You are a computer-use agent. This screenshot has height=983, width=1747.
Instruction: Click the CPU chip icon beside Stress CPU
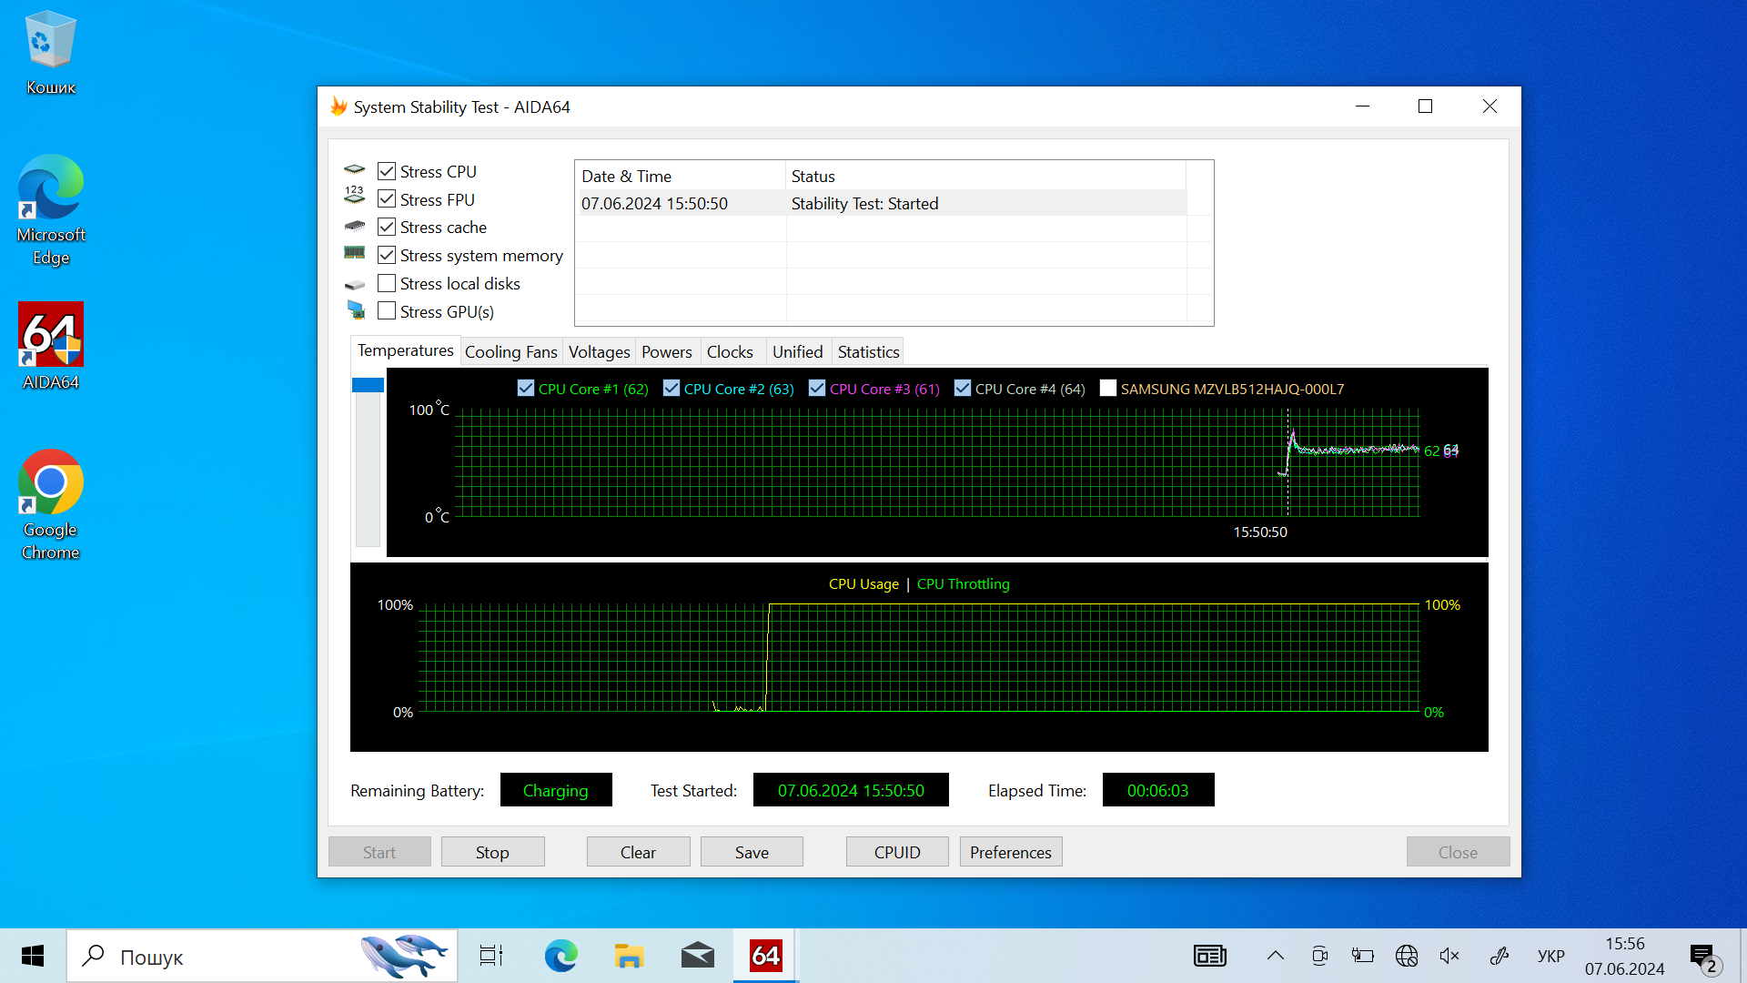pyautogui.click(x=355, y=170)
